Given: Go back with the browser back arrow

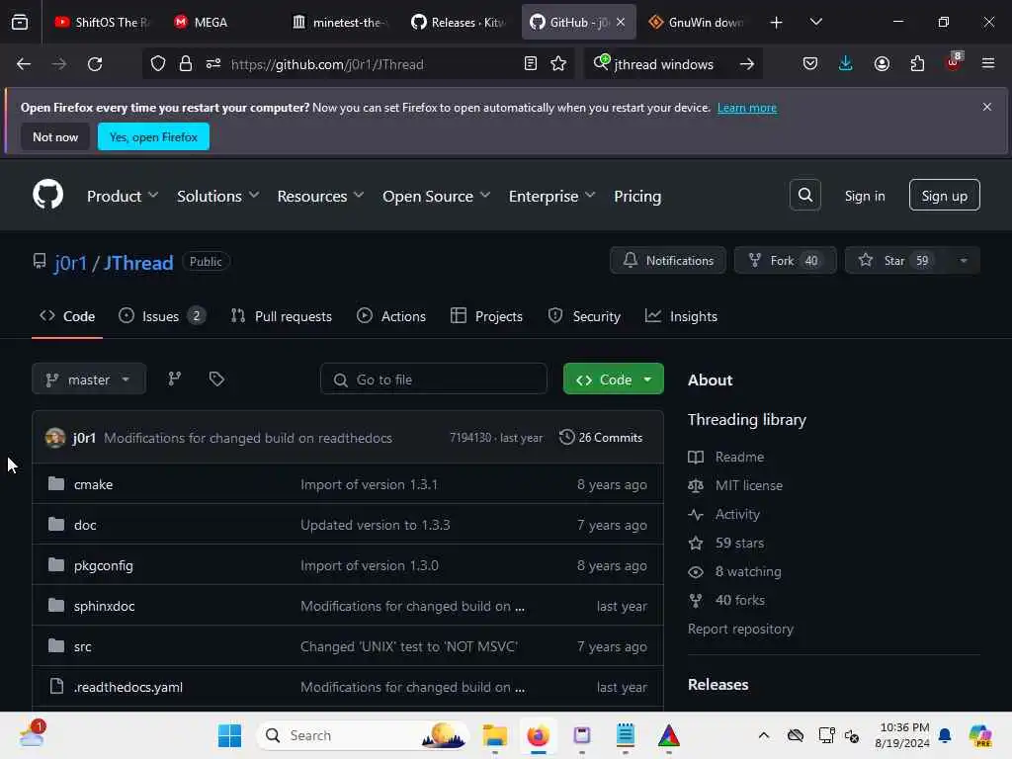Looking at the screenshot, I should [x=24, y=64].
